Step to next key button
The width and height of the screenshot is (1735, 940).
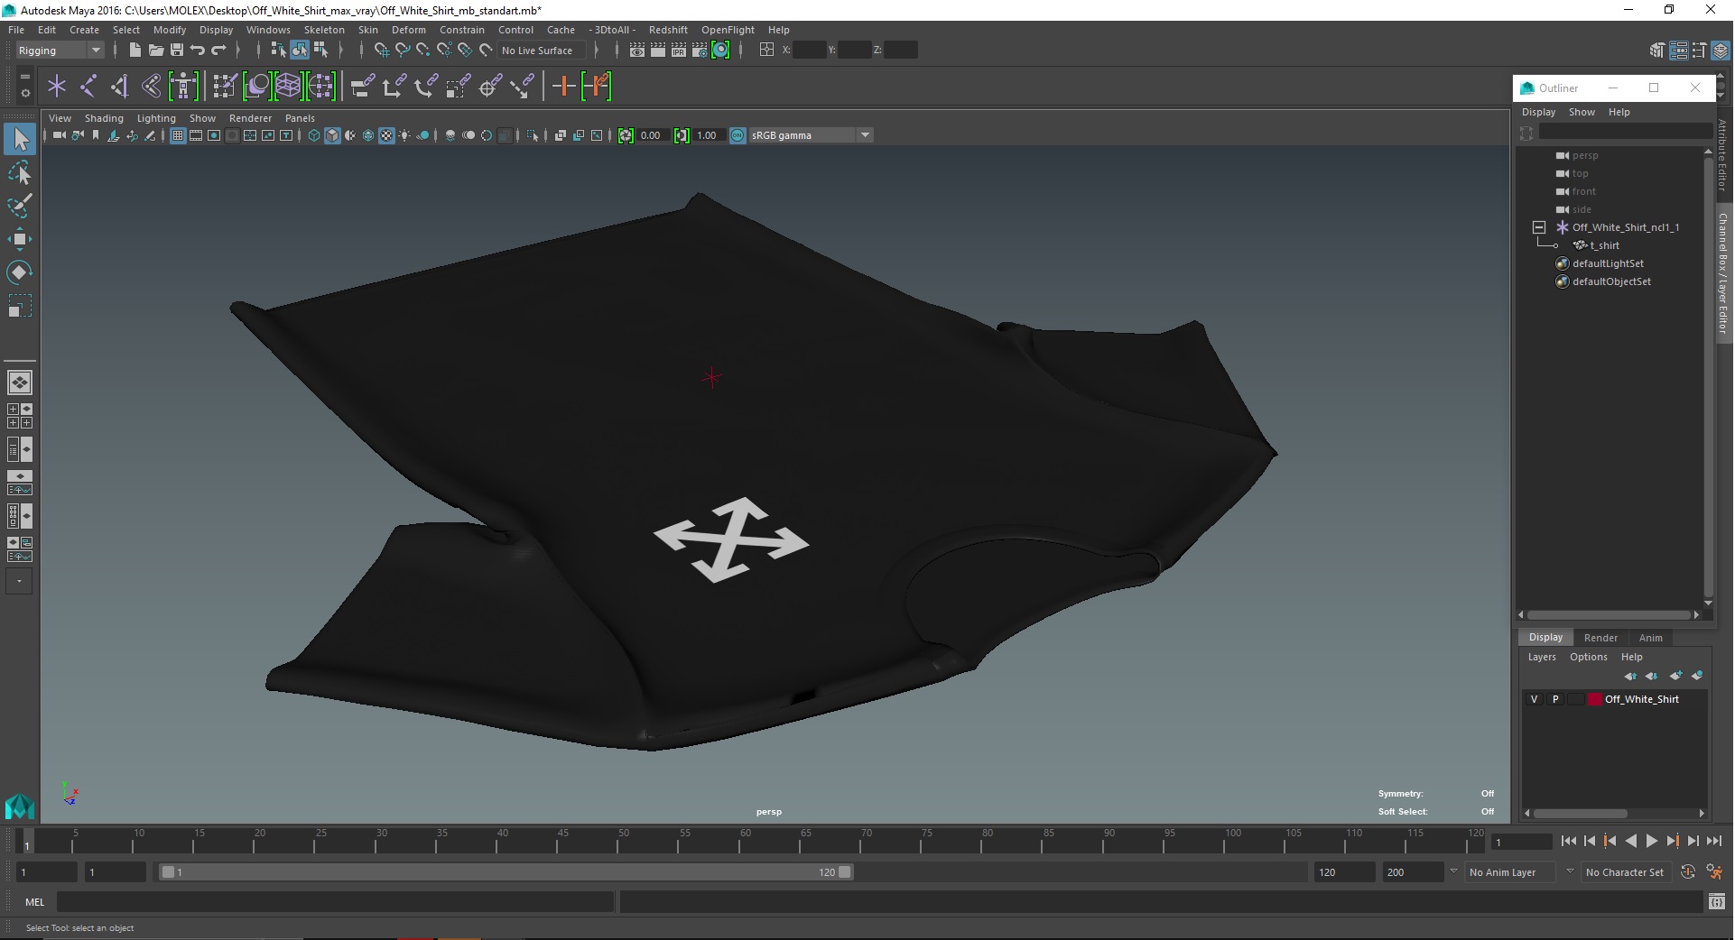(x=1672, y=841)
